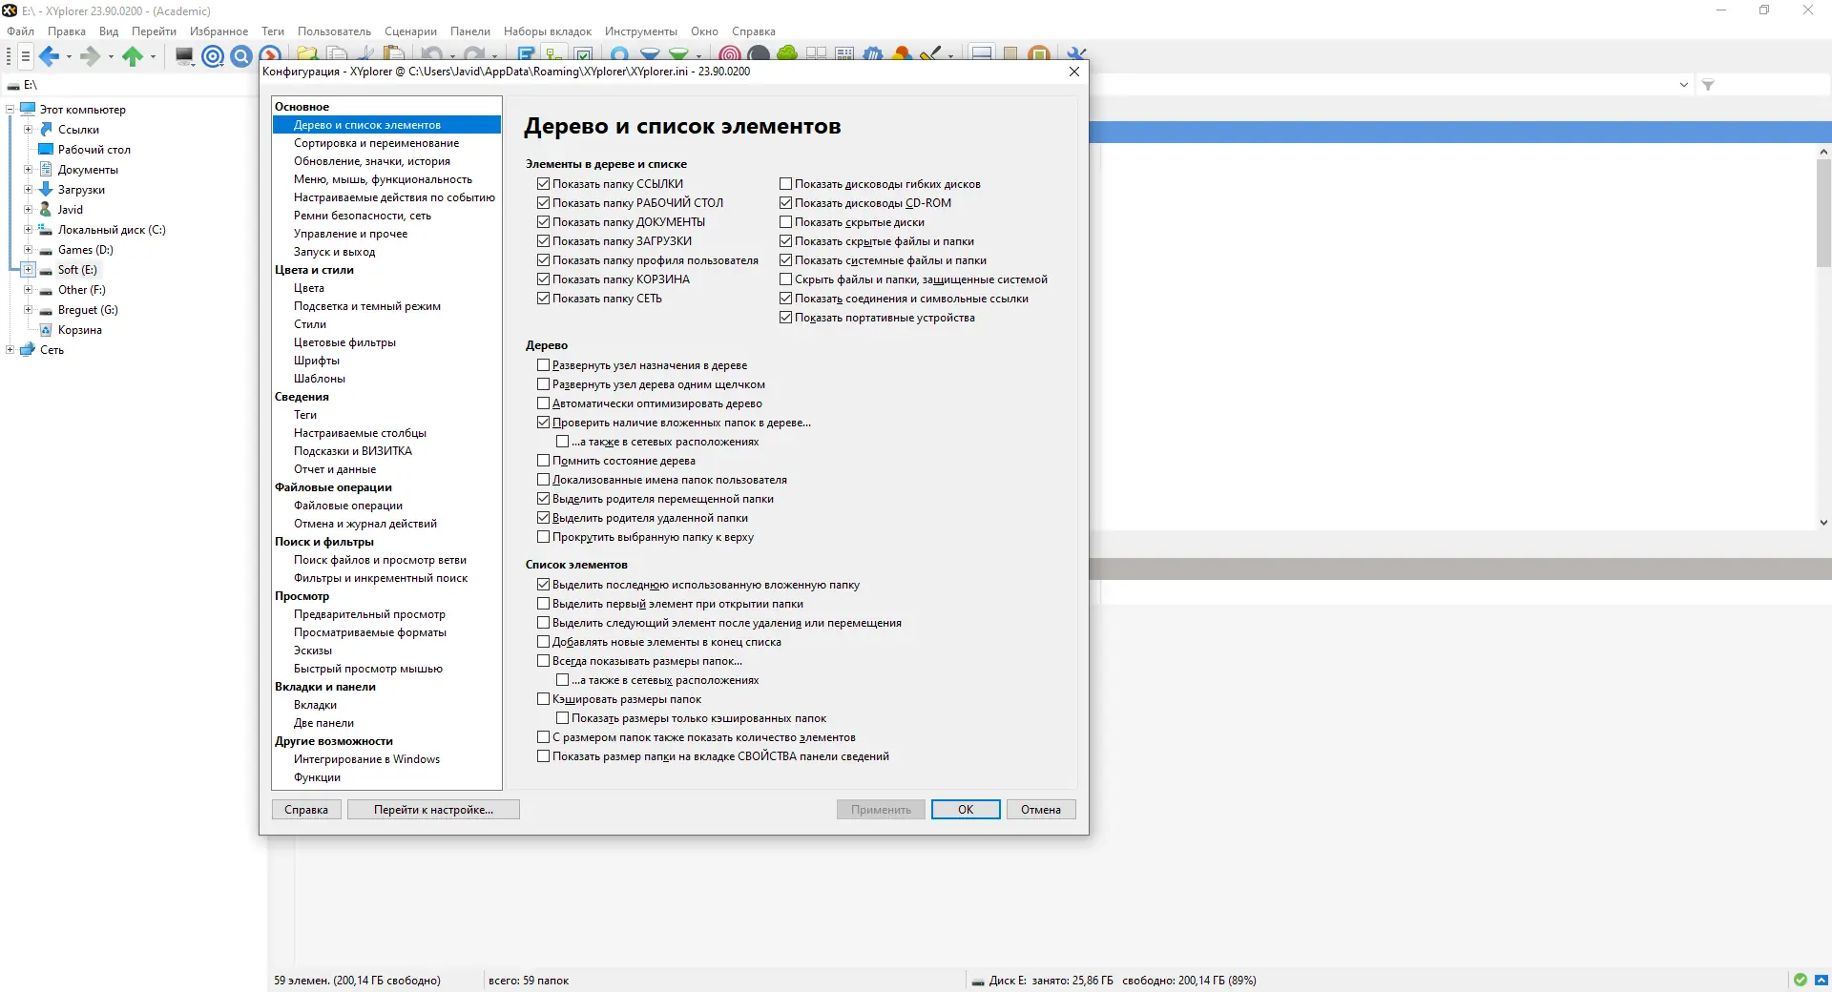Click the blue icon at status bar end
Image resolution: width=1832 pixels, height=992 pixels.
[x=1821, y=980]
